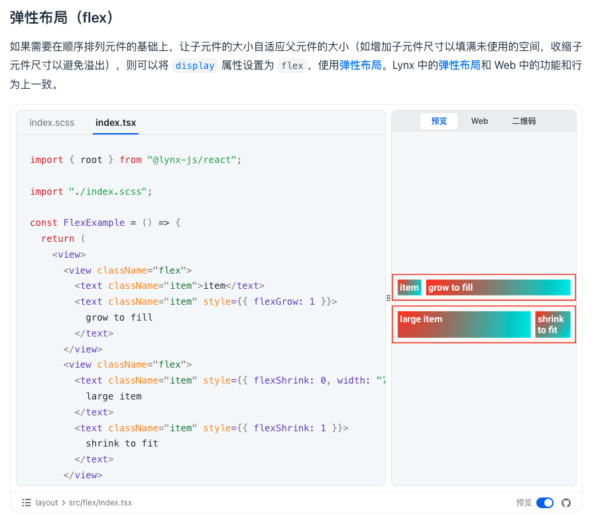Click 'flexShrink: 0' in the code
This screenshot has width=600, height=524.
pyautogui.click(x=290, y=380)
